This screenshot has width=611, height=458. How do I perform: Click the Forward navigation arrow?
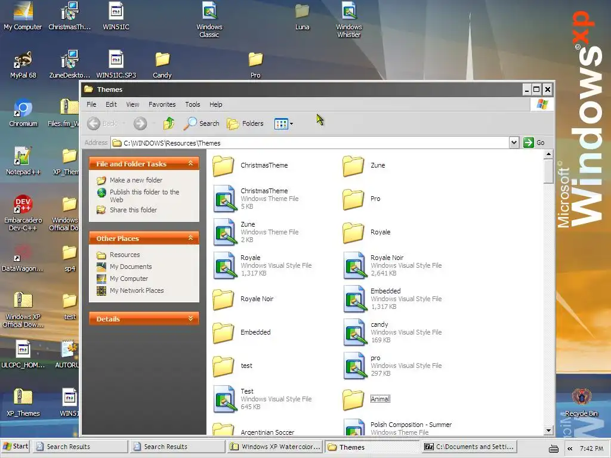click(x=140, y=123)
